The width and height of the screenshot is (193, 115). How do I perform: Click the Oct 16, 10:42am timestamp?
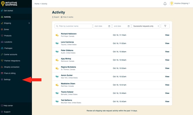[x=120, y=102]
